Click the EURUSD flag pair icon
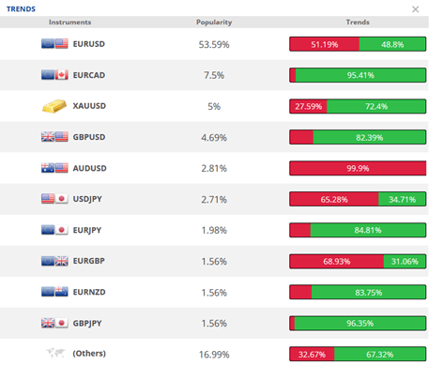This screenshot has width=429, height=365. [54, 43]
